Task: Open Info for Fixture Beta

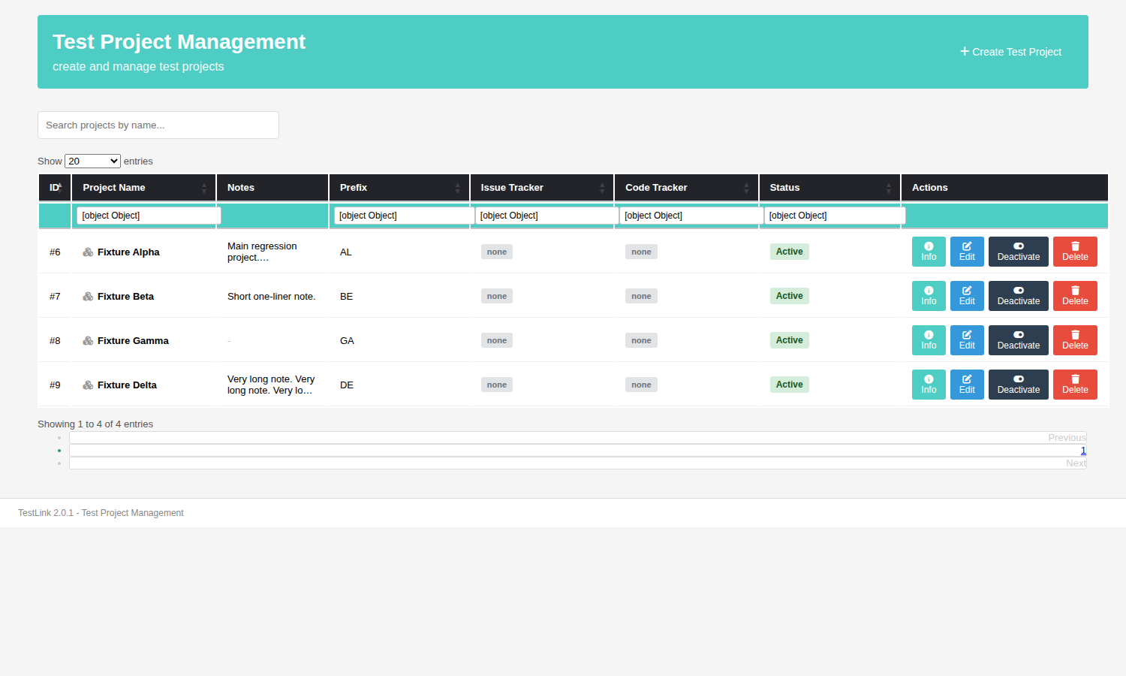Action: coord(929,296)
